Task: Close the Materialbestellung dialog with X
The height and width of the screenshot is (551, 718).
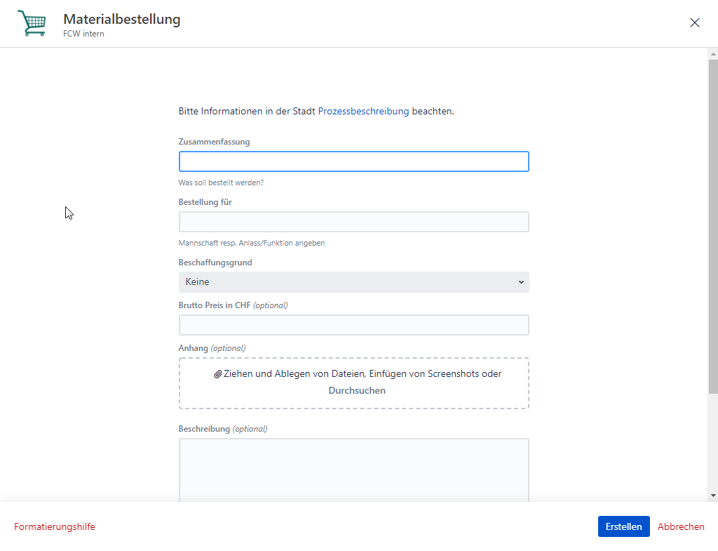Action: pos(694,22)
